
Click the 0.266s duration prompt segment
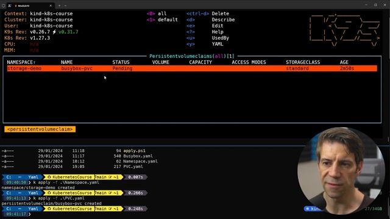pos(135,193)
